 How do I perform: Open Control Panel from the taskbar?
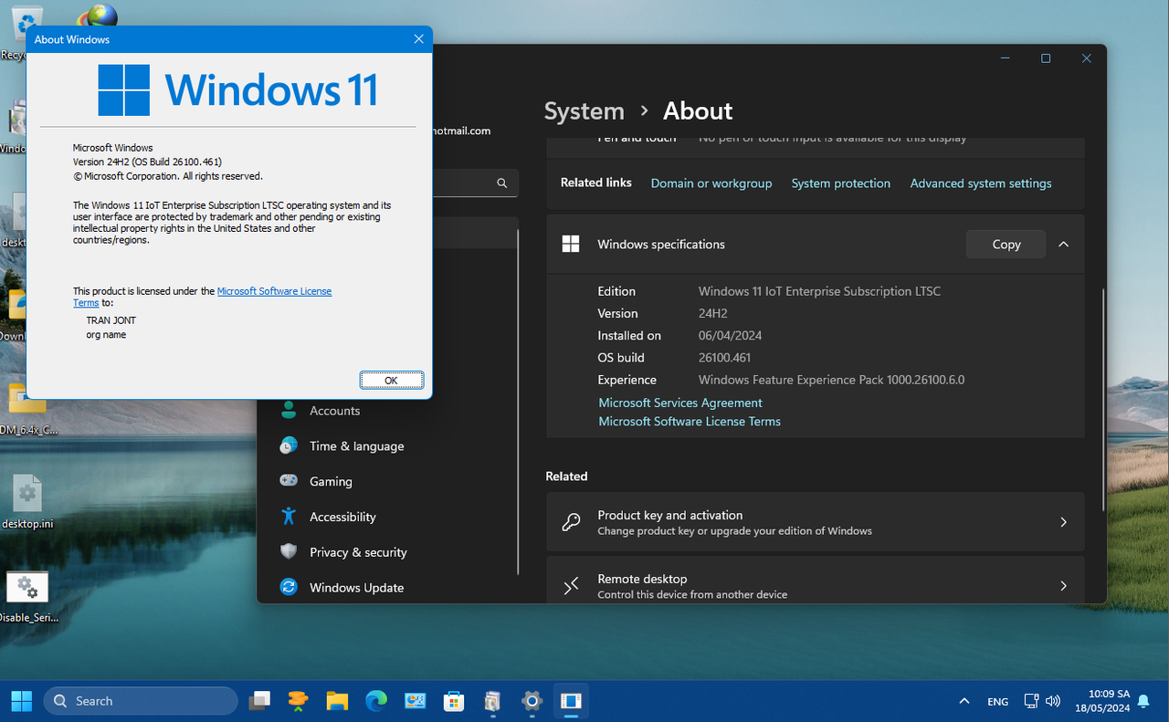point(416,701)
